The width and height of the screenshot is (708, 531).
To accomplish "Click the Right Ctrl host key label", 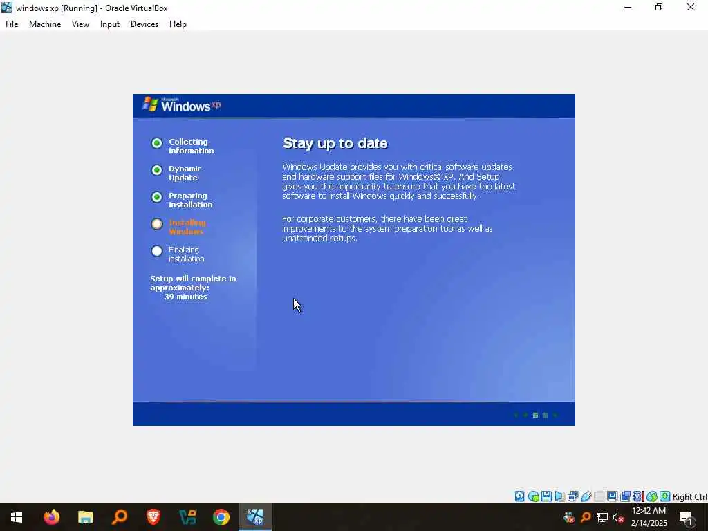I will (690, 496).
